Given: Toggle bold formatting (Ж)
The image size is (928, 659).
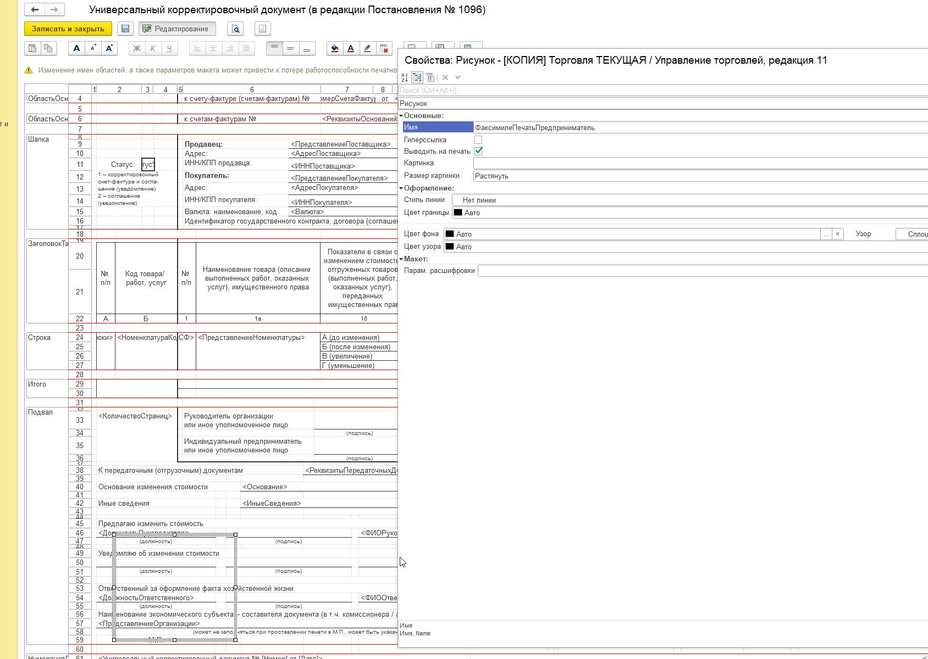Looking at the screenshot, I should click(x=137, y=48).
